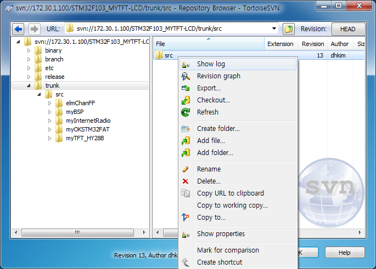The image size is (376, 269).
Task: Click the go-to-parent folder icon beside Revision
Action: tap(289, 29)
